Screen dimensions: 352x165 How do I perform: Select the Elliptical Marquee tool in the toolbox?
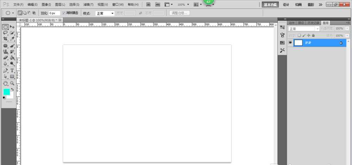coord(6,27)
